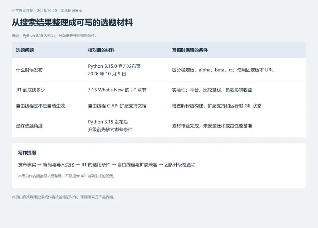Viewport: 318px width, 228px height.
Task: Select the outline line starting with '发布事实 → 编码与导入变化'
Action: coord(107,165)
